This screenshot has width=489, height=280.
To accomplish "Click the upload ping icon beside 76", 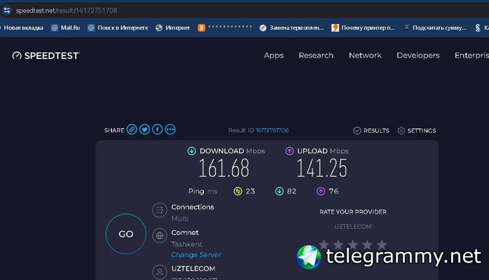I will pos(321,191).
